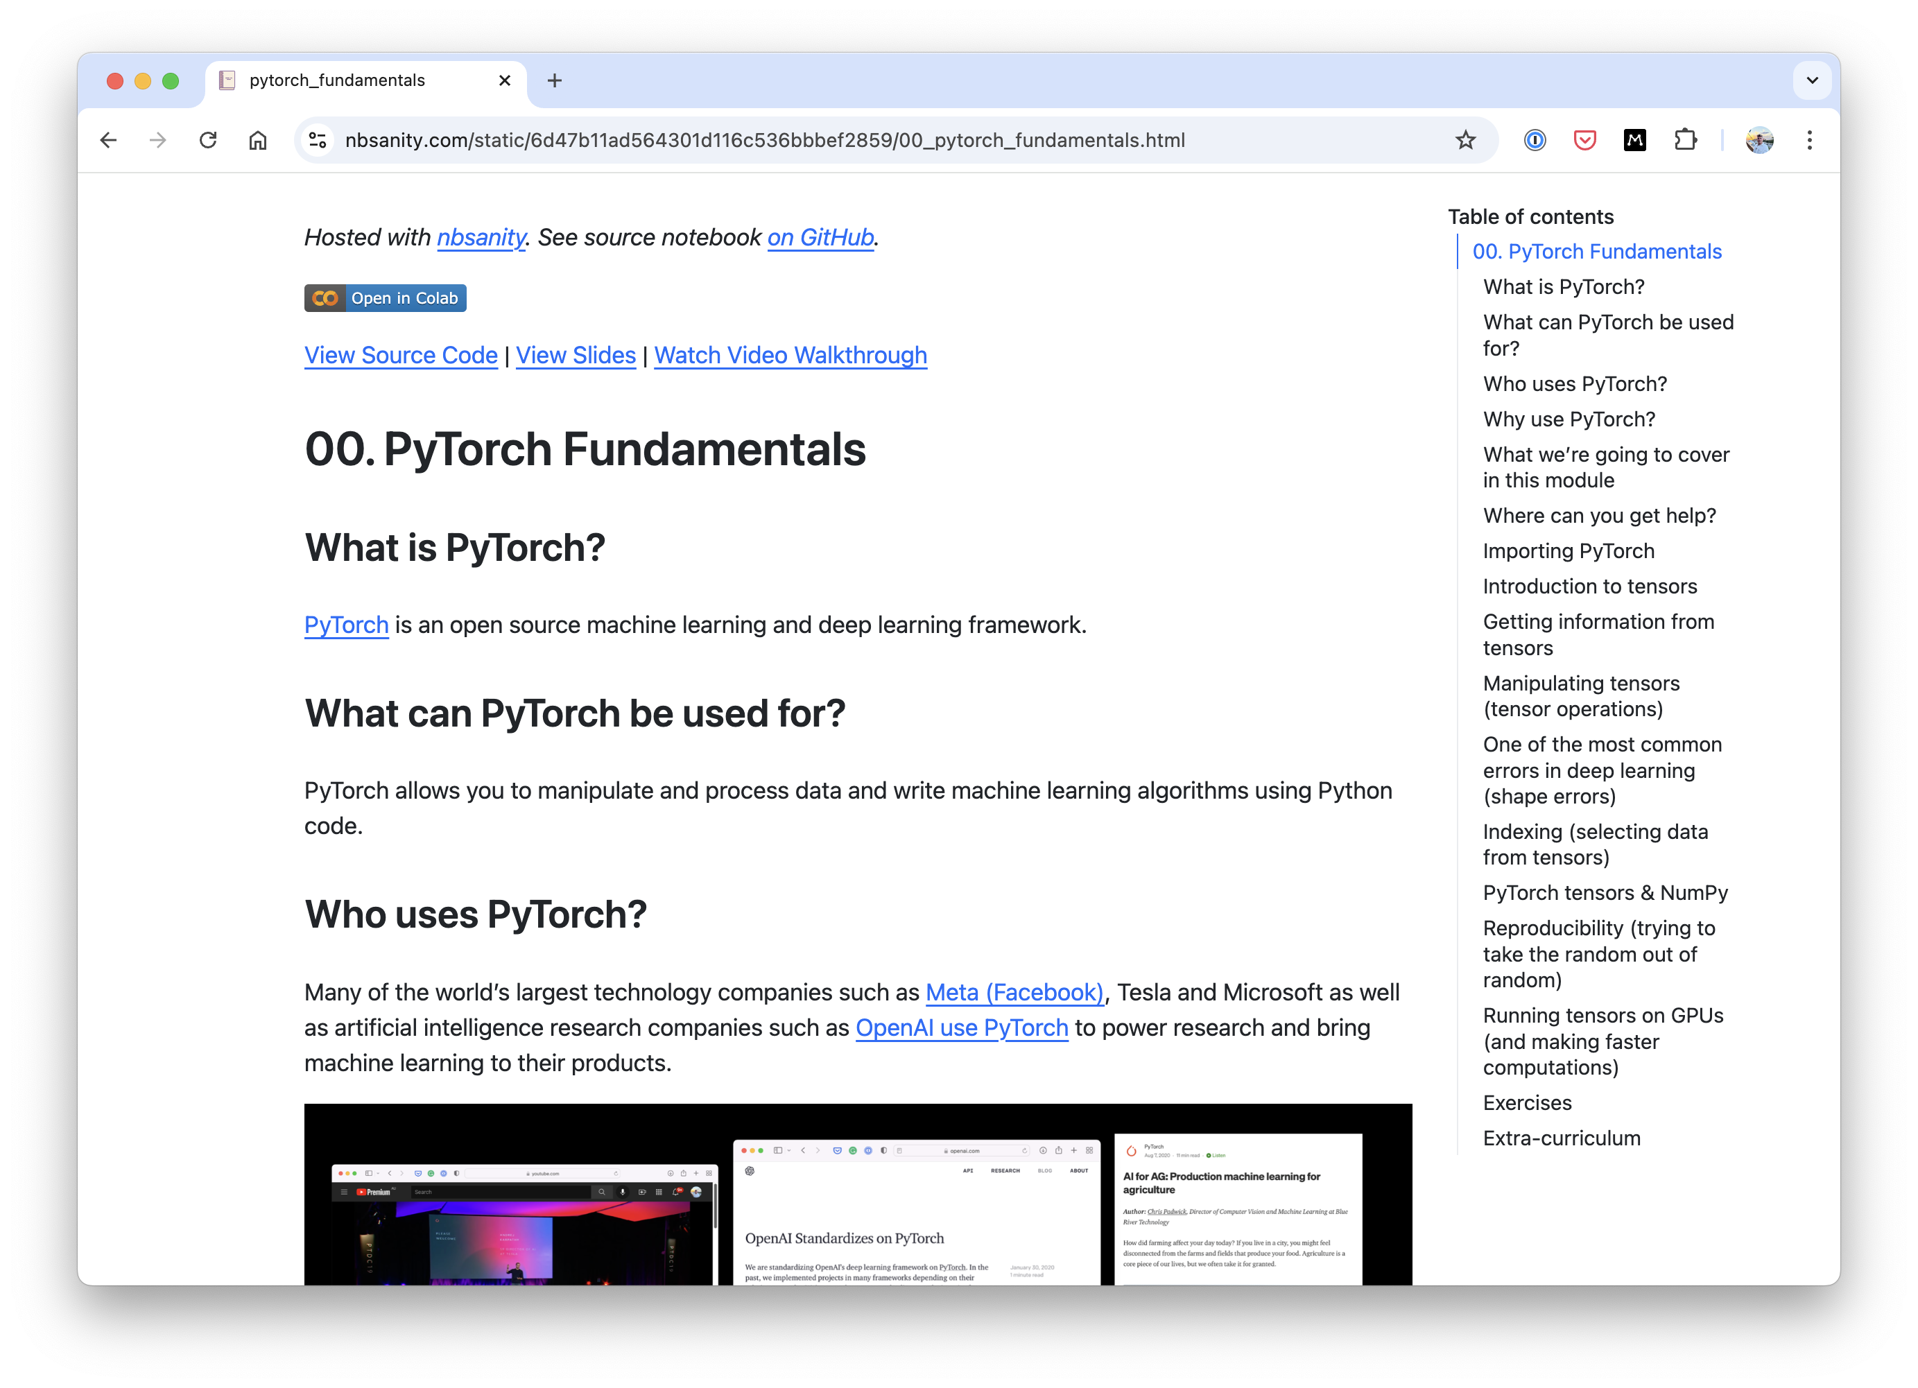Jump to Where can you get help?
The image size is (1918, 1388).
click(x=1599, y=517)
